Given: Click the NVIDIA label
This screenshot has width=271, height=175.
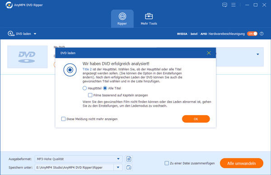Looking at the screenshot, I should pyautogui.click(x=182, y=34).
